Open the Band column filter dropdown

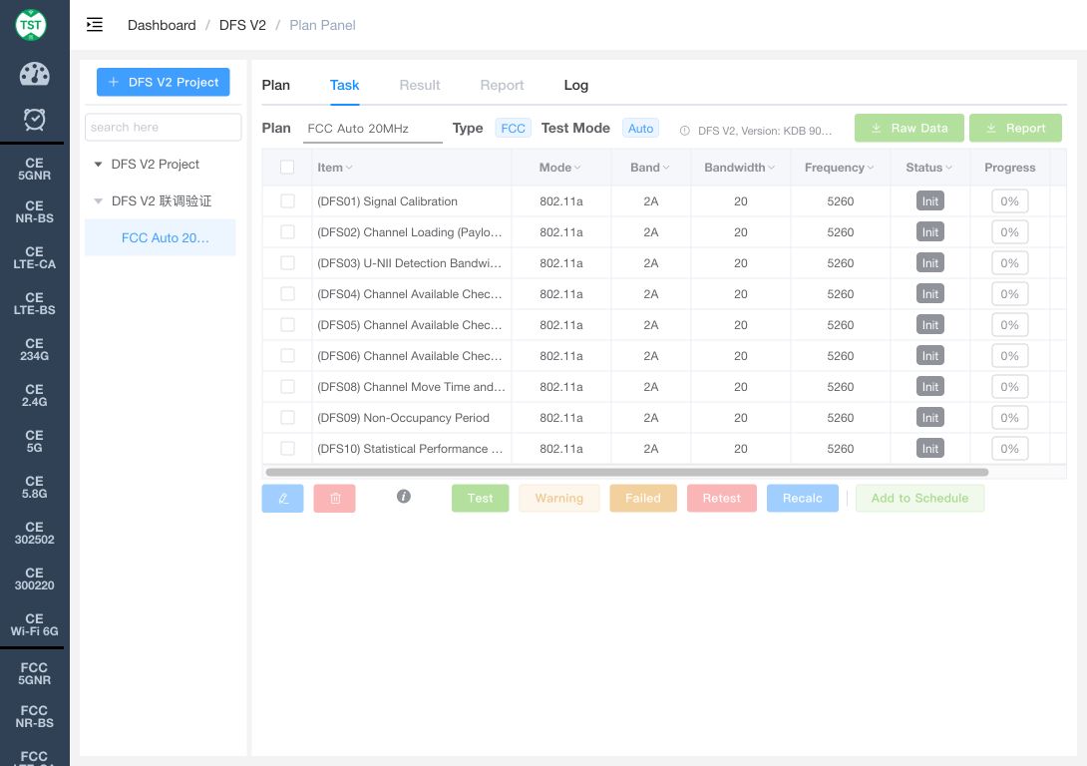666,168
